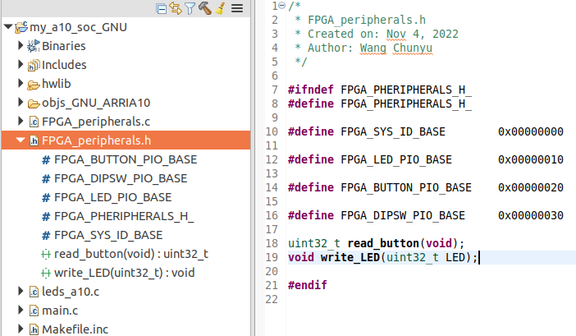Select read_button(void) : uint32_t entry
576x336 pixels.
[131, 254]
